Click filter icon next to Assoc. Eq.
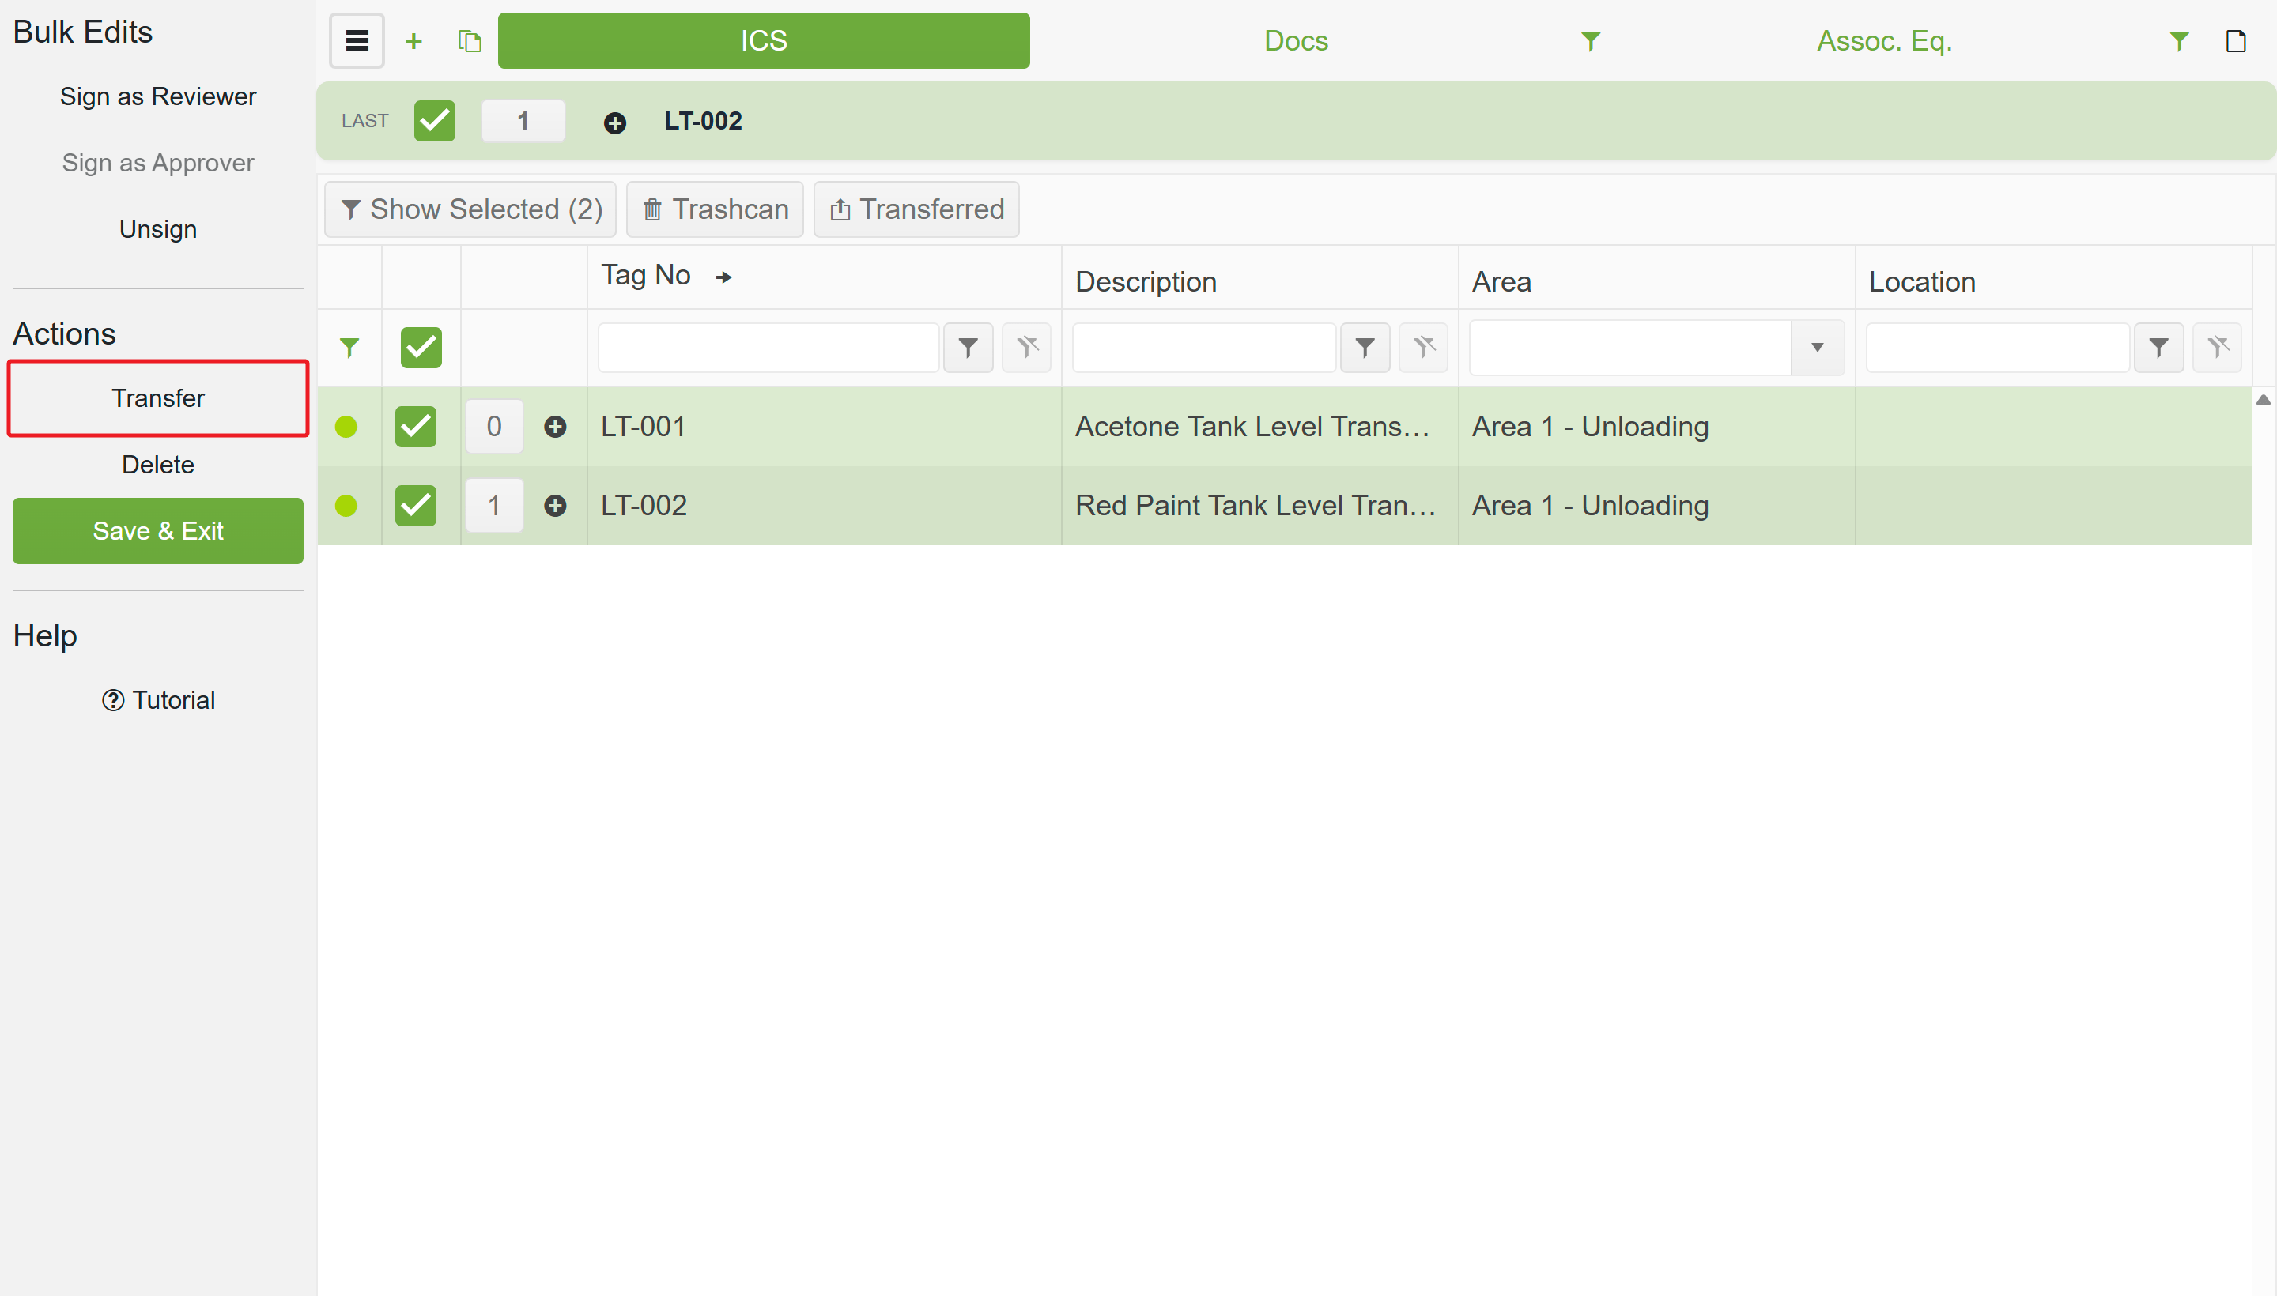This screenshot has height=1296, width=2277. (2178, 41)
